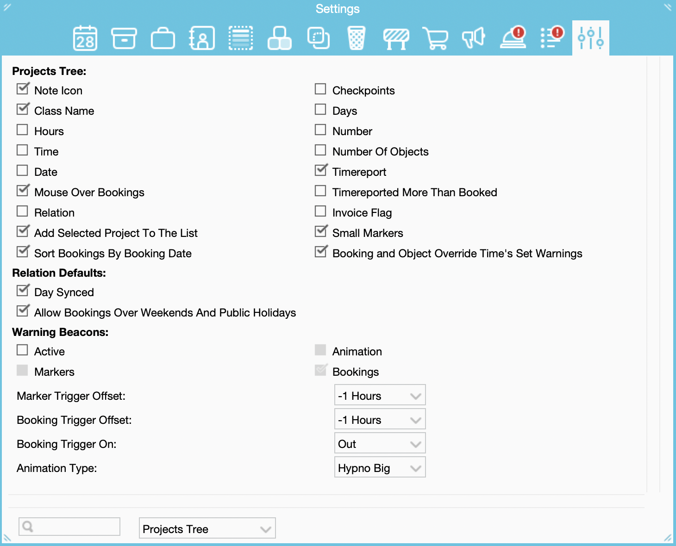The image size is (676, 546).
Task: Enable the Time checkbox
Action: click(x=22, y=150)
